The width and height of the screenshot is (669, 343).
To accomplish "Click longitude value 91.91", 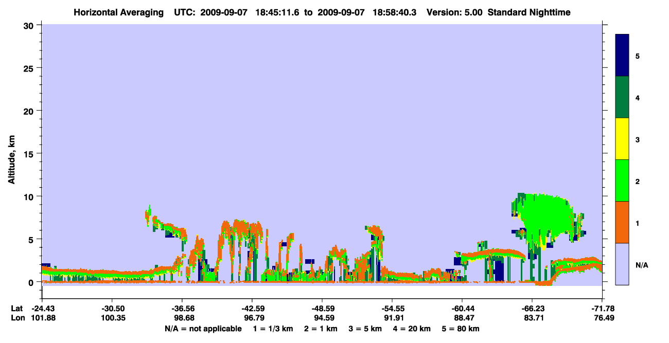I will (x=392, y=318).
